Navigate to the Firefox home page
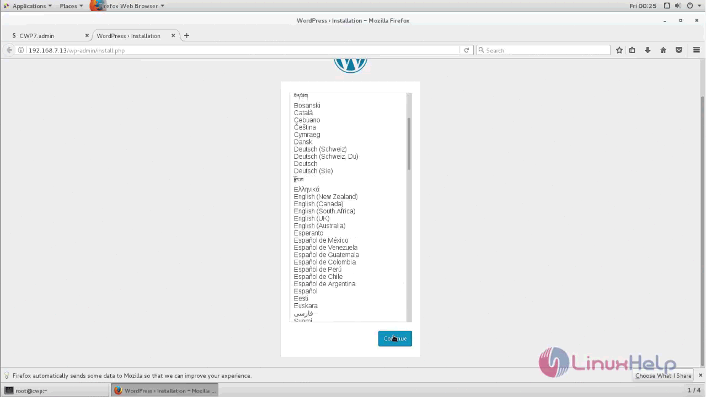 click(x=663, y=50)
